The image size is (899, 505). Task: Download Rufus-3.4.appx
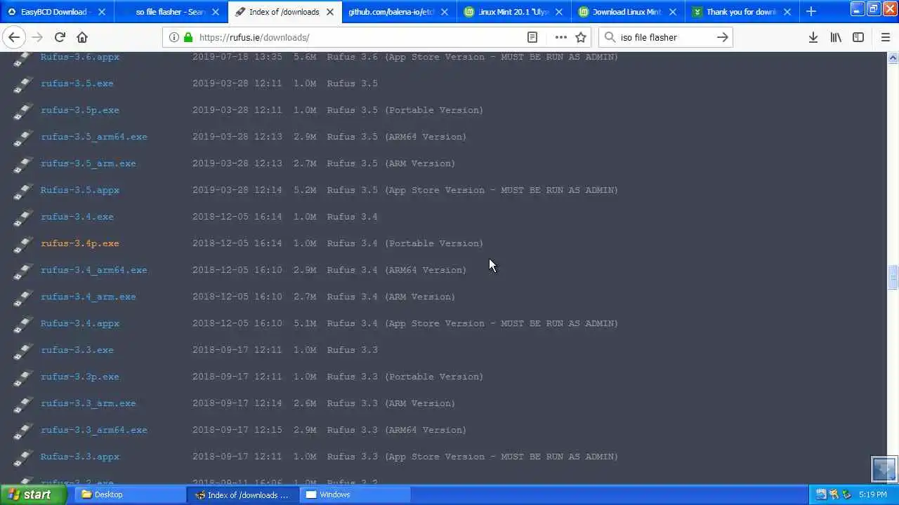[x=80, y=323]
